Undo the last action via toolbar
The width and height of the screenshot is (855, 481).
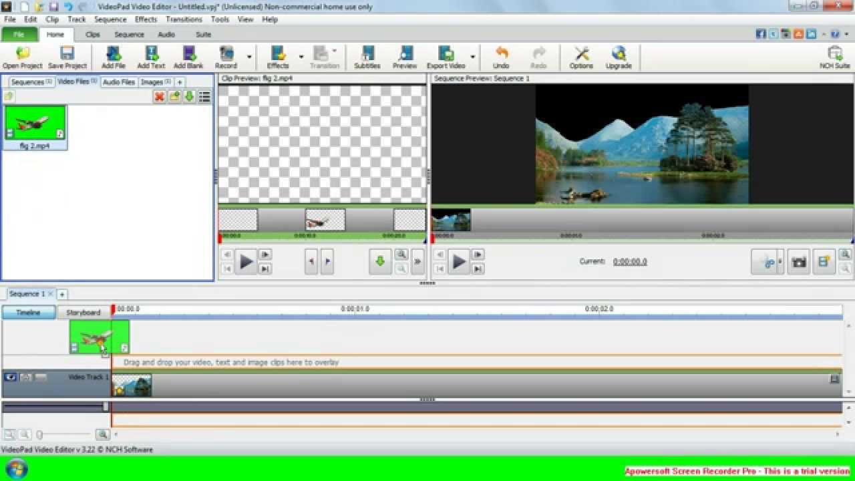click(x=501, y=58)
